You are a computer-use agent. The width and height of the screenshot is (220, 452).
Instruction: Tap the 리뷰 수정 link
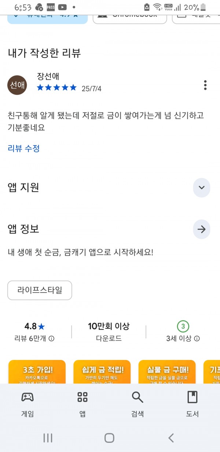[x=24, y=148]
